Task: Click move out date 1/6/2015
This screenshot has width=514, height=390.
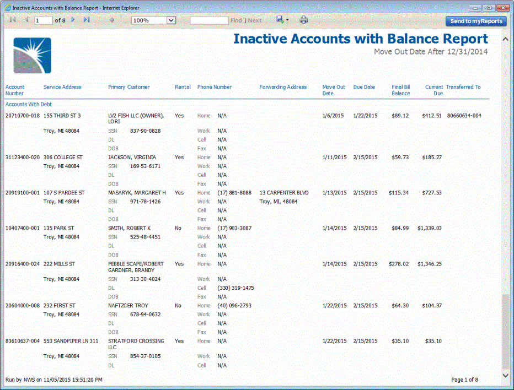Action: coord(333,116)
